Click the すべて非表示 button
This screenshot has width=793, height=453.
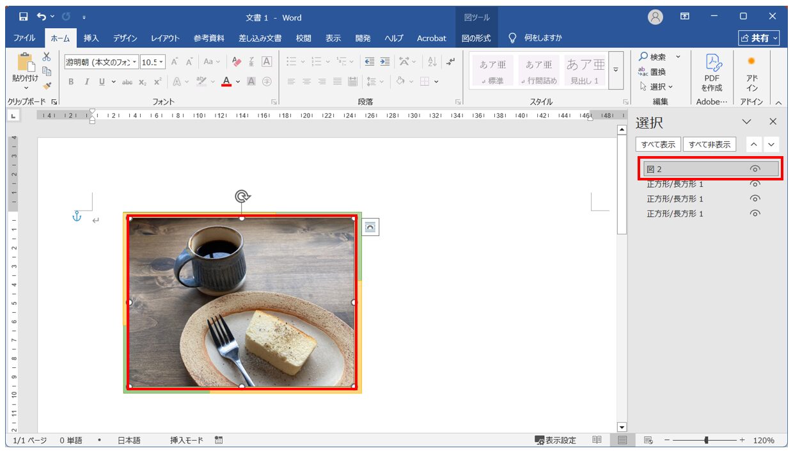(x=710, y=145)
